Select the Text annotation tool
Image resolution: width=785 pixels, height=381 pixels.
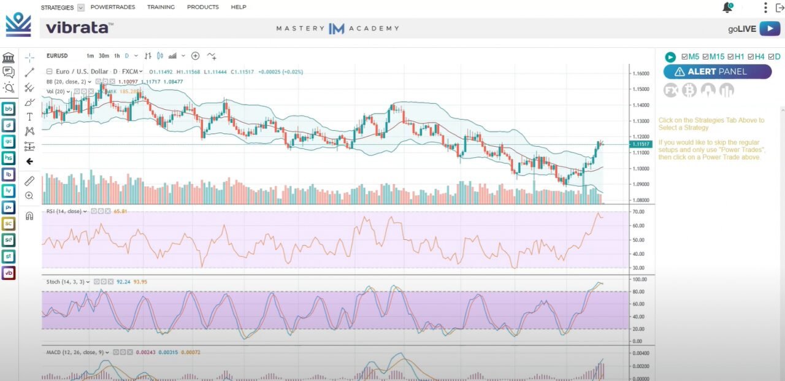coord(29,117)
